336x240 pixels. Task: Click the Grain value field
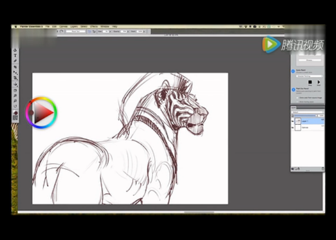[x=140, y=32]
